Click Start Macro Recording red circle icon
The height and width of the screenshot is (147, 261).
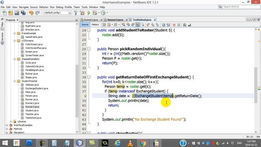click(174, 25)
